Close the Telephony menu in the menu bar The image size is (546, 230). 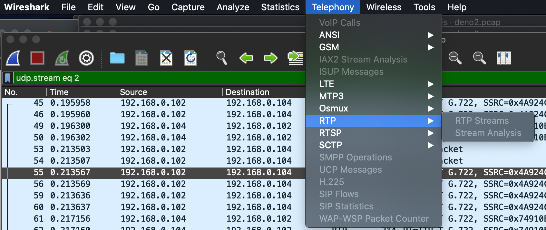[333, 7]
